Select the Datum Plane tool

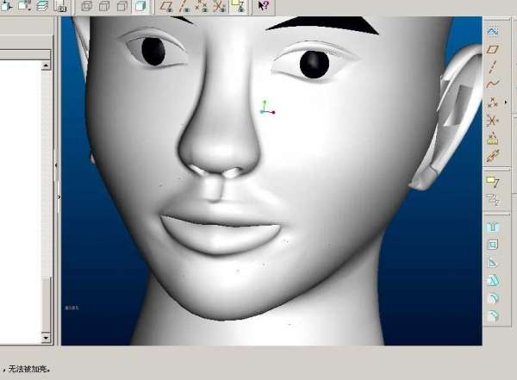(x=493, y=49)
